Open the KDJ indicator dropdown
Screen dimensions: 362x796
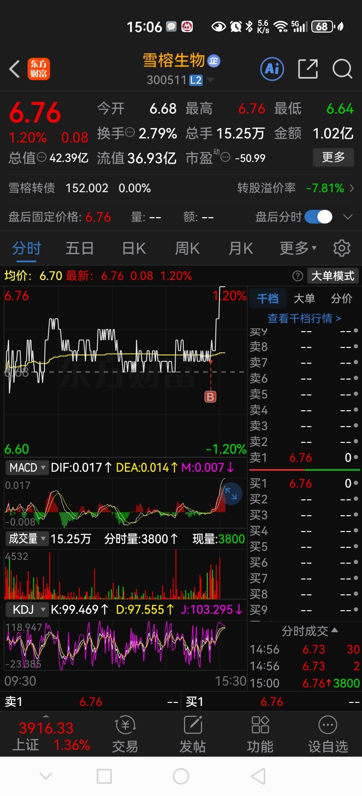tap(27, 610)
